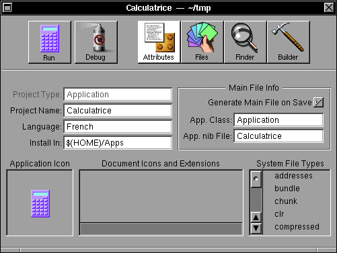Choose 'chunk' in file types list
This screenshot has height=253, width=337.
[286, 201]
